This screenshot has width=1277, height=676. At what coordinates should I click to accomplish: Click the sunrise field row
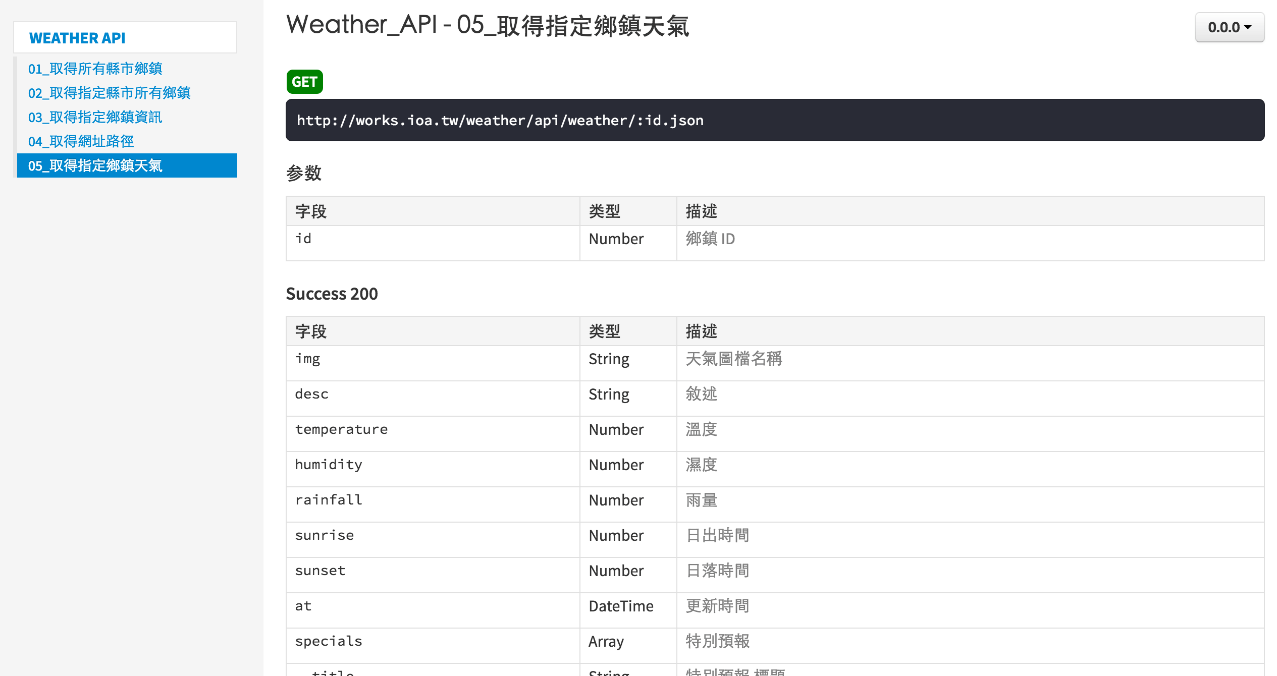[325, 535]
